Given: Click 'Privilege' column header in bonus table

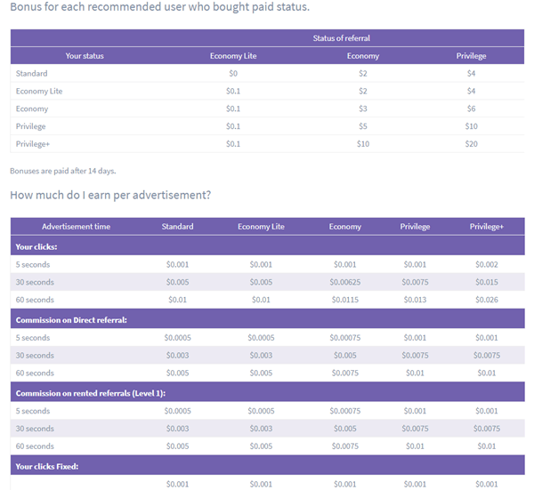Looking at the screenshot, I should point(472,56).
